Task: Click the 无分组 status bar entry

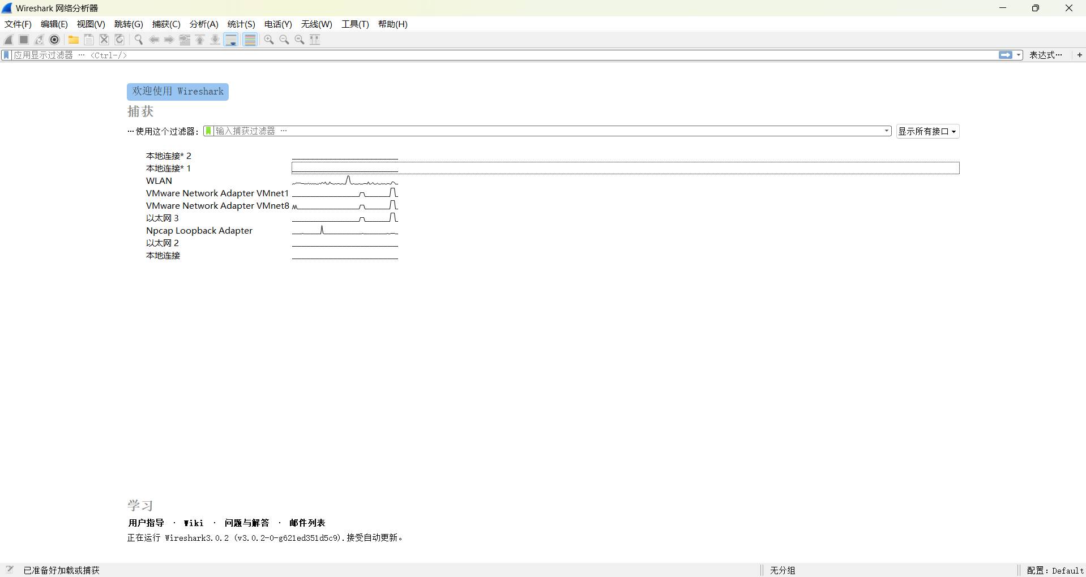Action: pos(783,570)
